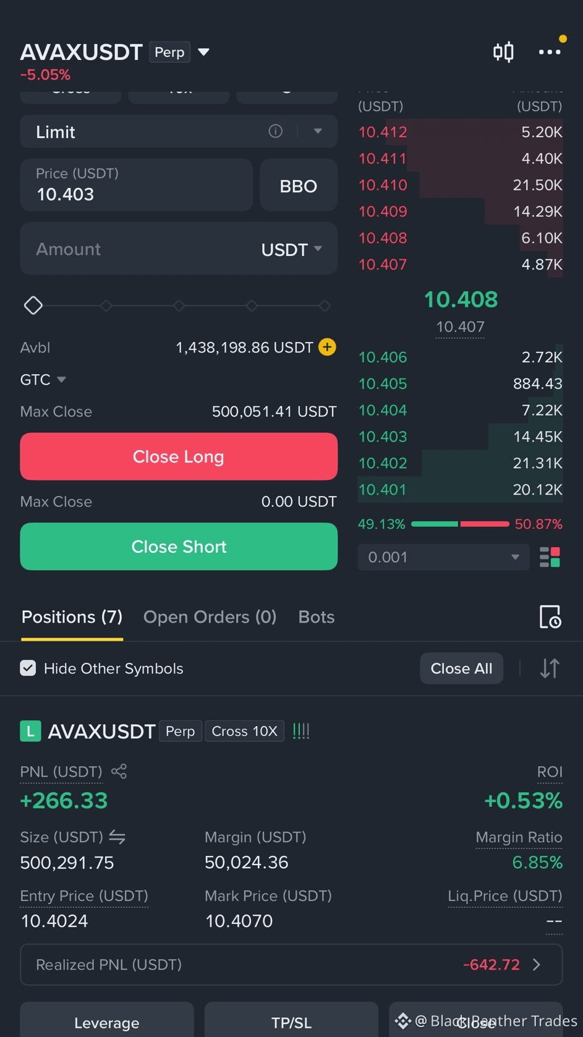Switch size units with swap icon
This screenshot has height=1037, width=583.
(x=117, y=837)
